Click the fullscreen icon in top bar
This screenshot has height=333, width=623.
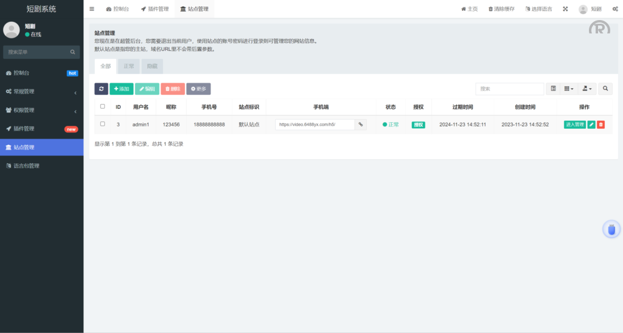(x=565, y=9)
